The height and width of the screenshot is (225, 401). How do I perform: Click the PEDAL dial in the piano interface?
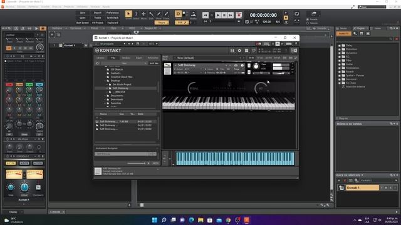(194, 88)
